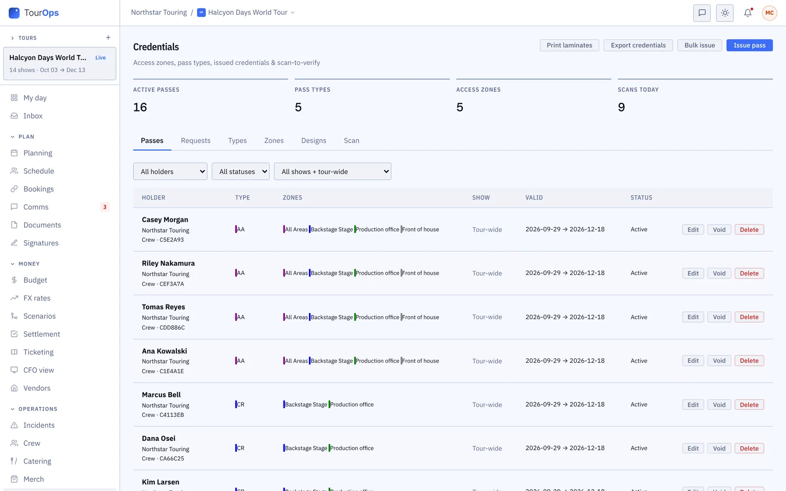Click the Issue pass button

click(x=749, y=45)
